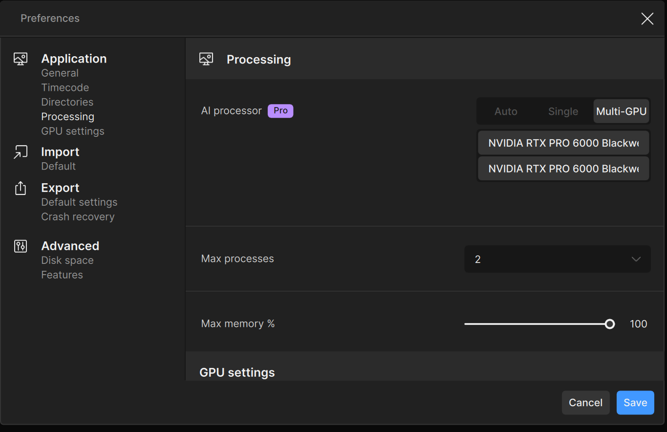Viewport: 667px width, 432px height.
Task: Click the Import arrow icon in sidebar
Action: pos(21,152)
